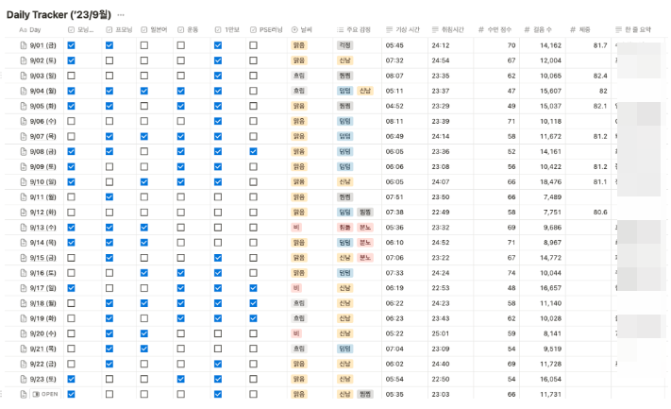Open the 9/13 (수) page icon

coord(24,228)
